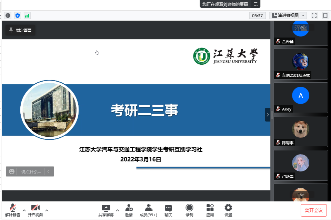The image size is (331, 220).
Task: Open 设置 settings gear
Action: pyautogui.click(x=228, y=210)
